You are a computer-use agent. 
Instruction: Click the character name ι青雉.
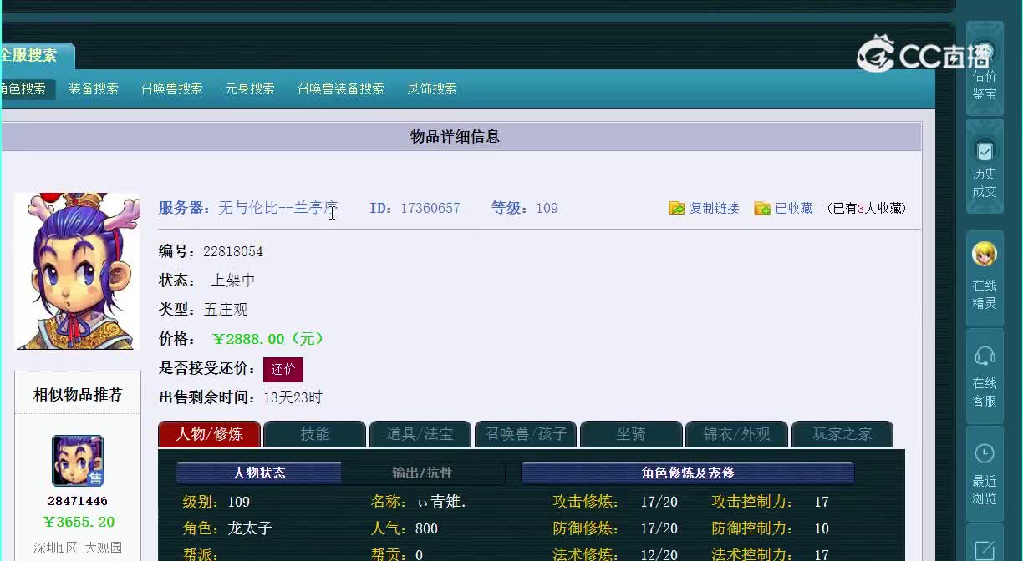pyautogui.click(x=442, y=502)
